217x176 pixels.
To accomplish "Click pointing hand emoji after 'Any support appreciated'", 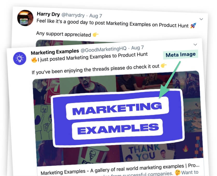I will click(96, 35).
